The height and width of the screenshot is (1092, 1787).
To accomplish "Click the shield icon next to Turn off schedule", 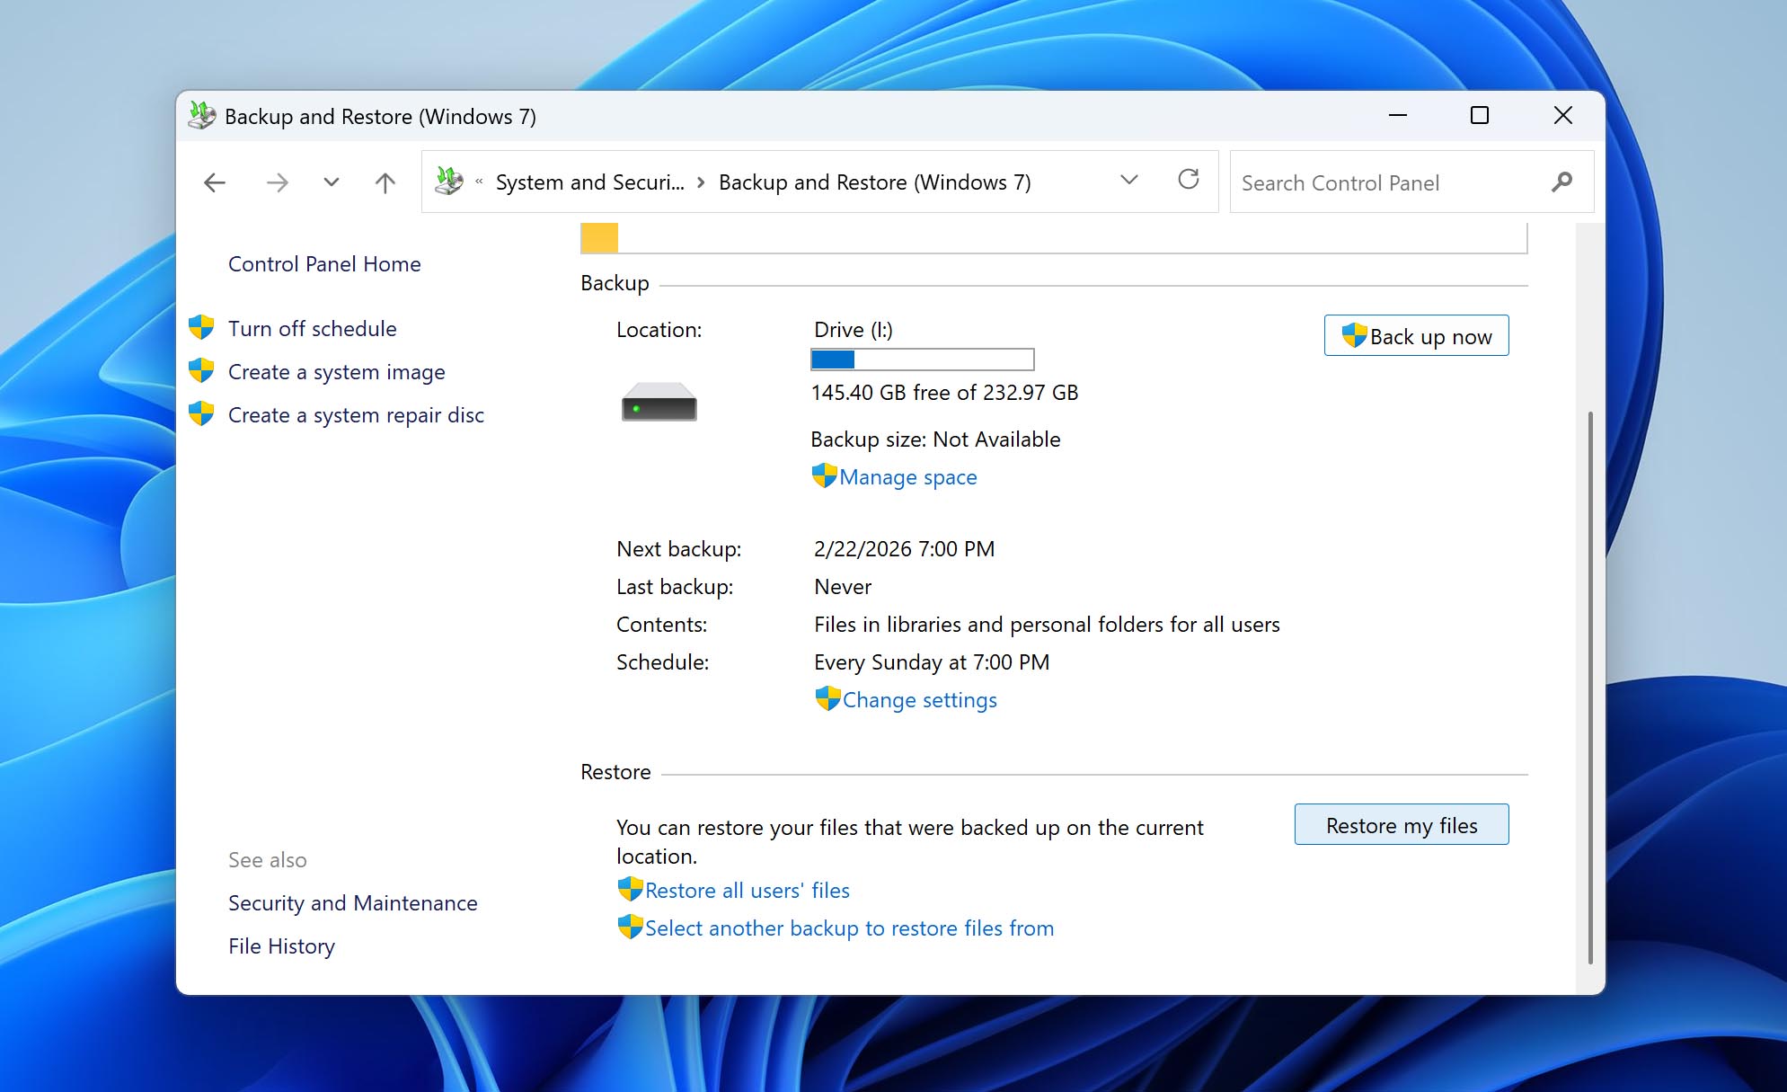I will pos(202,325).
